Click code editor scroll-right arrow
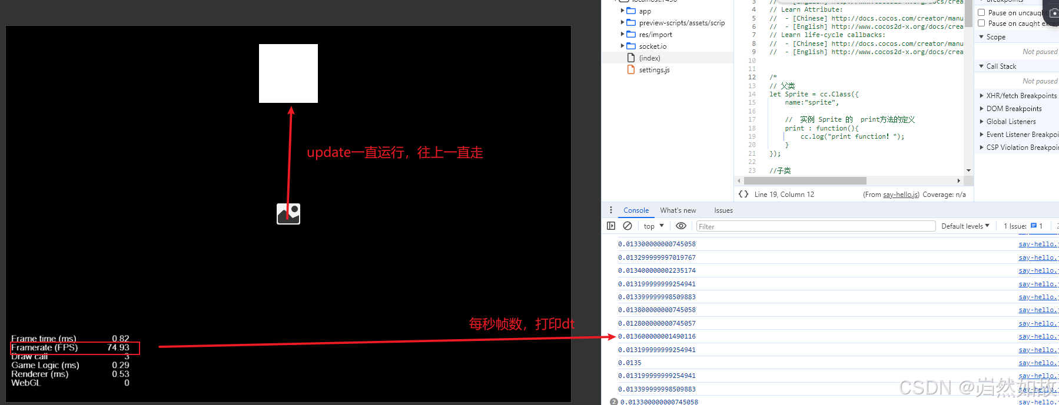The height and width of the screenshot is (405, 1059). (x=959, y=180)
